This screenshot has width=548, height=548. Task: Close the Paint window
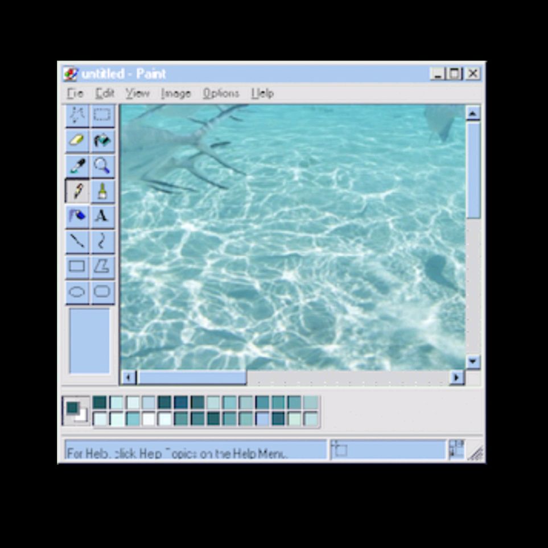[x=473, y=74]
